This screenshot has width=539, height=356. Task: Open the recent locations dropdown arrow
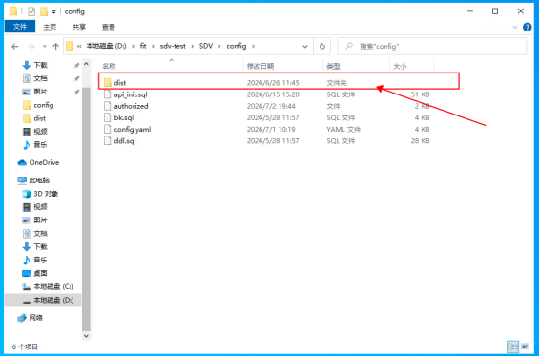pyautogui.click(x=44, y=47)
